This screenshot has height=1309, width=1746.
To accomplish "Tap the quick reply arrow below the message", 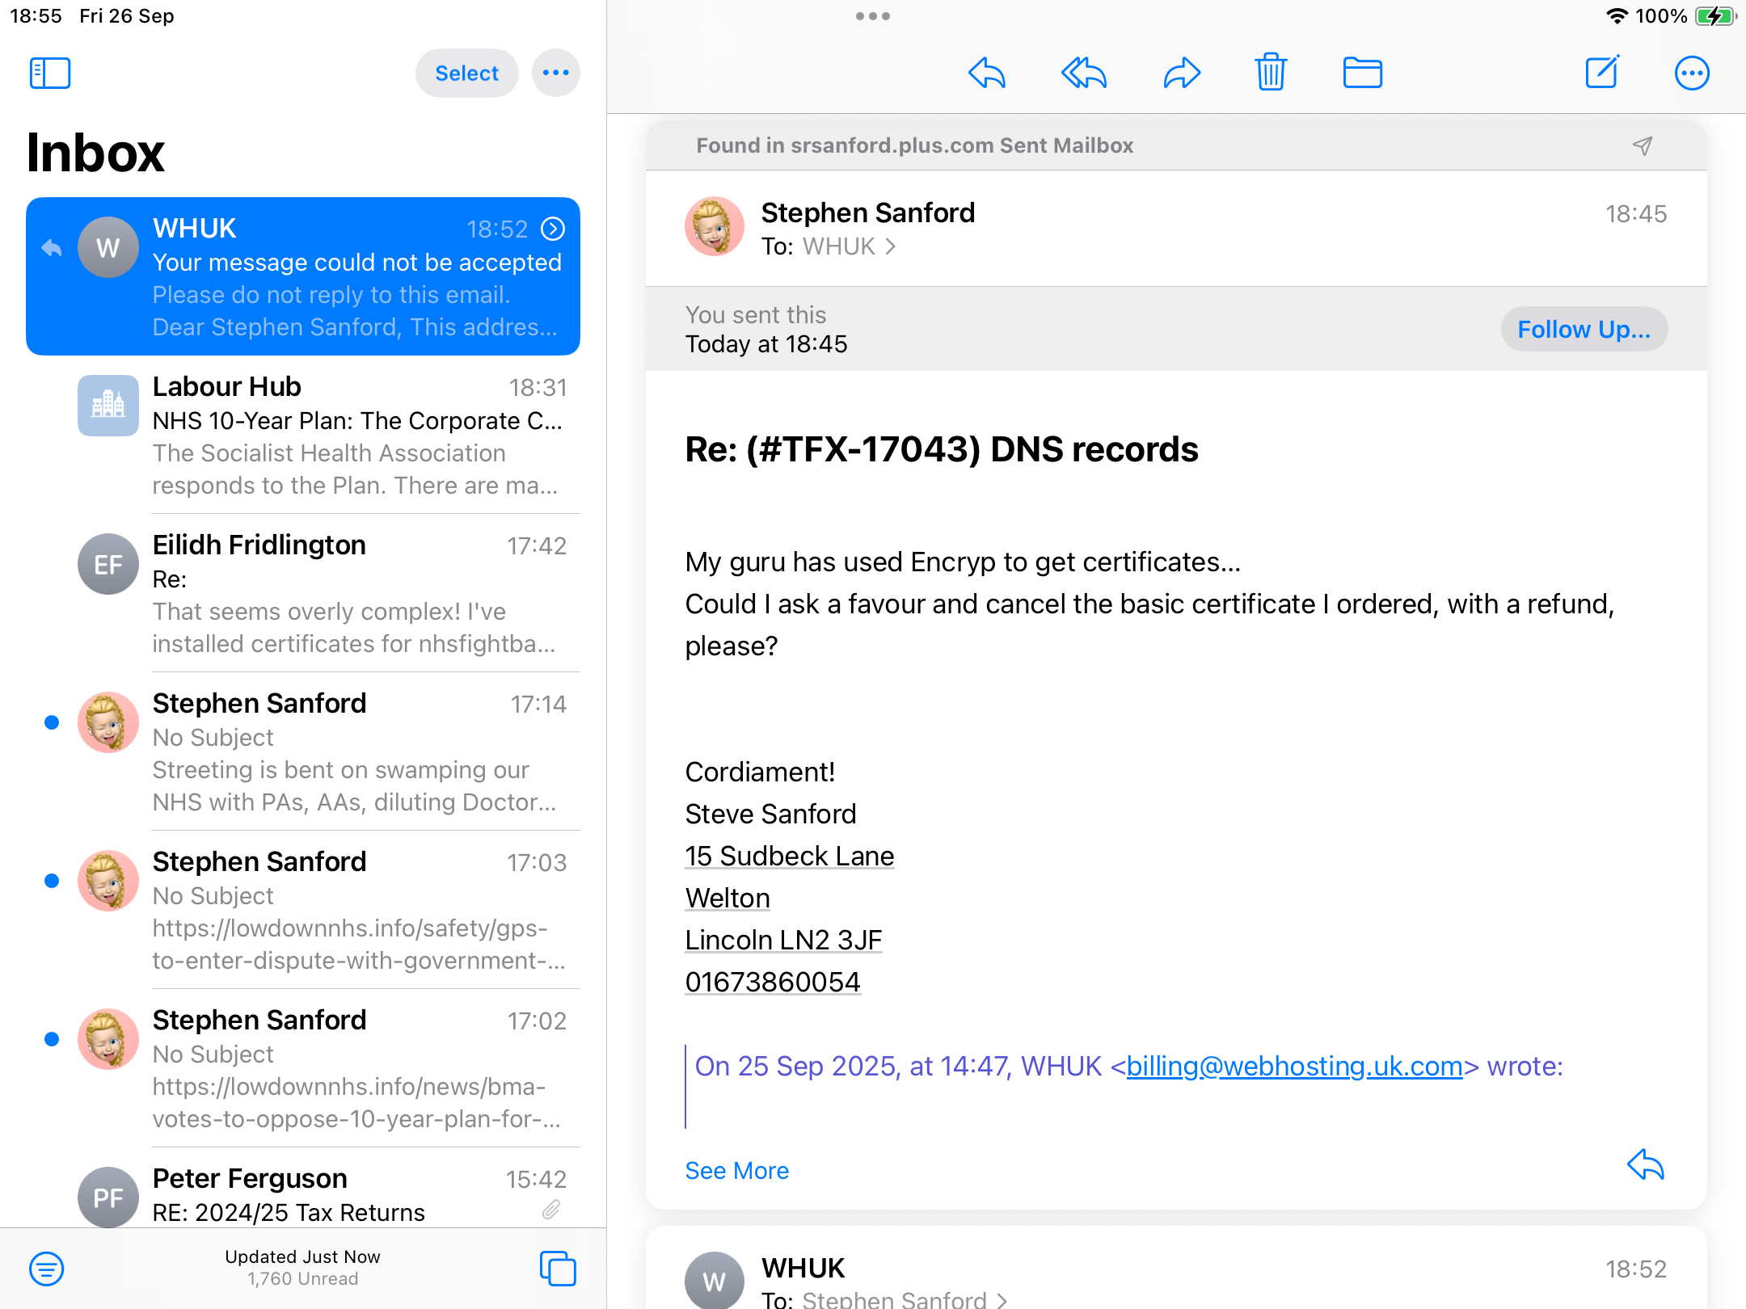I will pyautogui.click(x=1645, y=1164).
